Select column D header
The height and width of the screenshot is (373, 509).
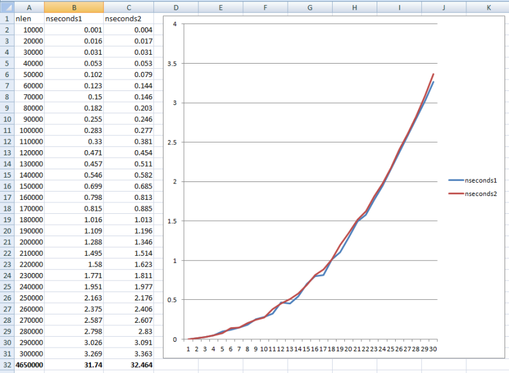click(176, 7)
